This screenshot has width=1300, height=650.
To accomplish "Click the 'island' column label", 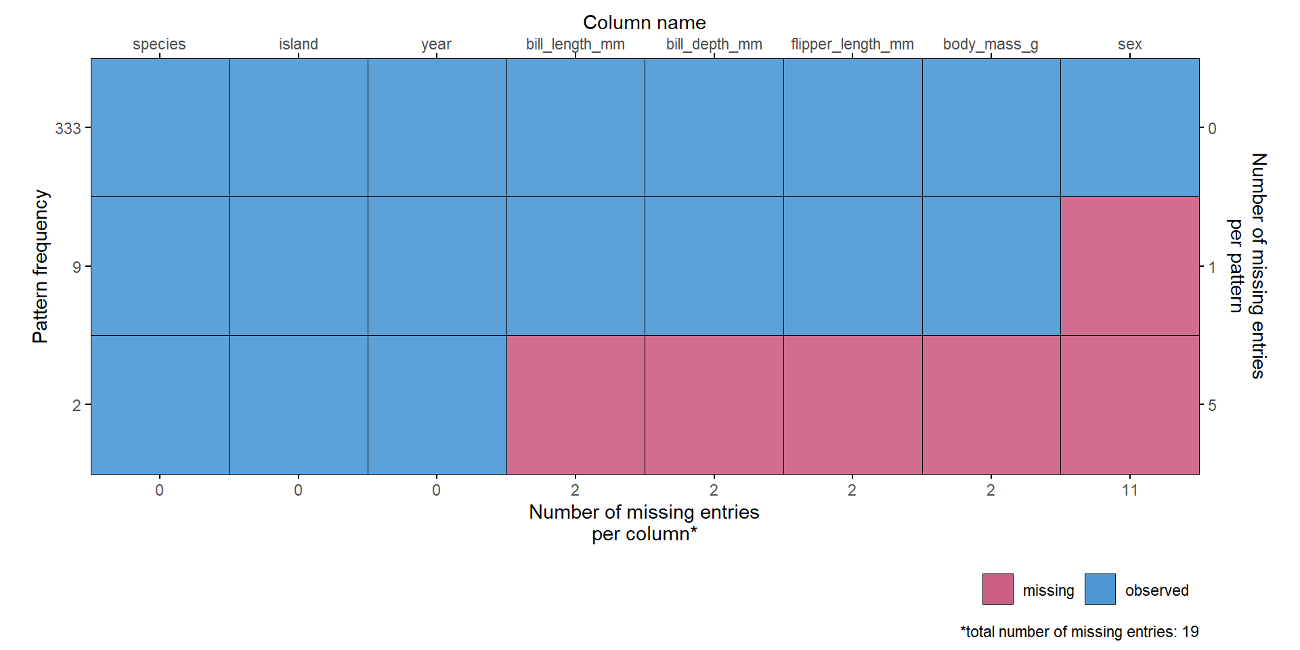I will coord(298,45).
